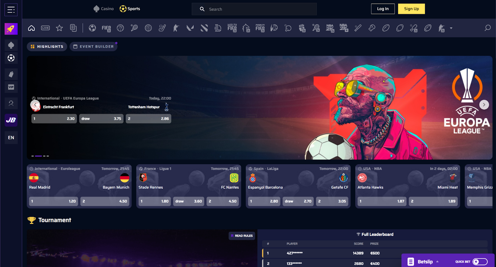496x267 pixels.
Task: Select the Volta FIFA 24 icon
Action: tap(232, 28)
